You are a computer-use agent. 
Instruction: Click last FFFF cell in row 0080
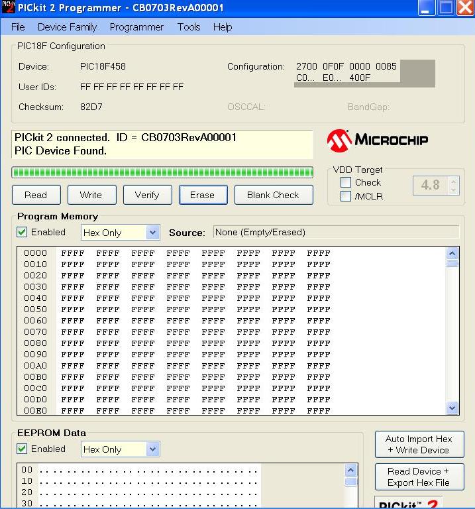click(x=319, y=343)
